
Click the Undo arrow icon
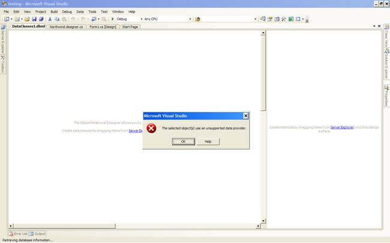tap(73, 19)
